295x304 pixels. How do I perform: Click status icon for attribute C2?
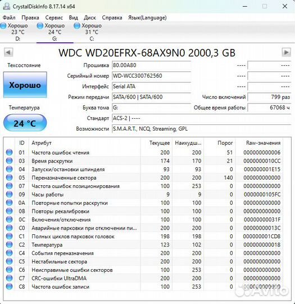9,245
